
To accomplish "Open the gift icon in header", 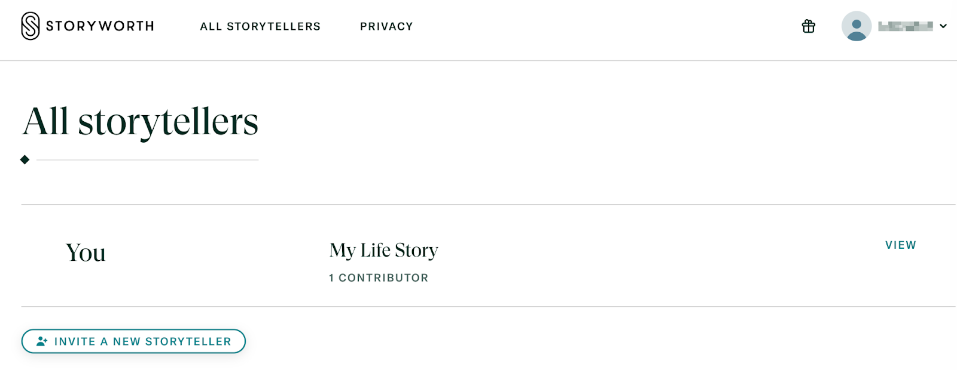I will pyautogui.click(x=808, y=26).
